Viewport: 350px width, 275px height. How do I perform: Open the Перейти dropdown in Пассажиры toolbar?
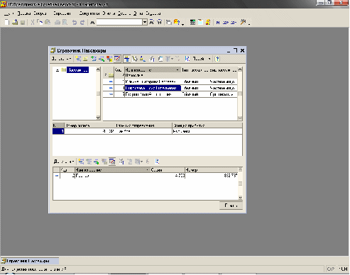click(x=201, y=59)
